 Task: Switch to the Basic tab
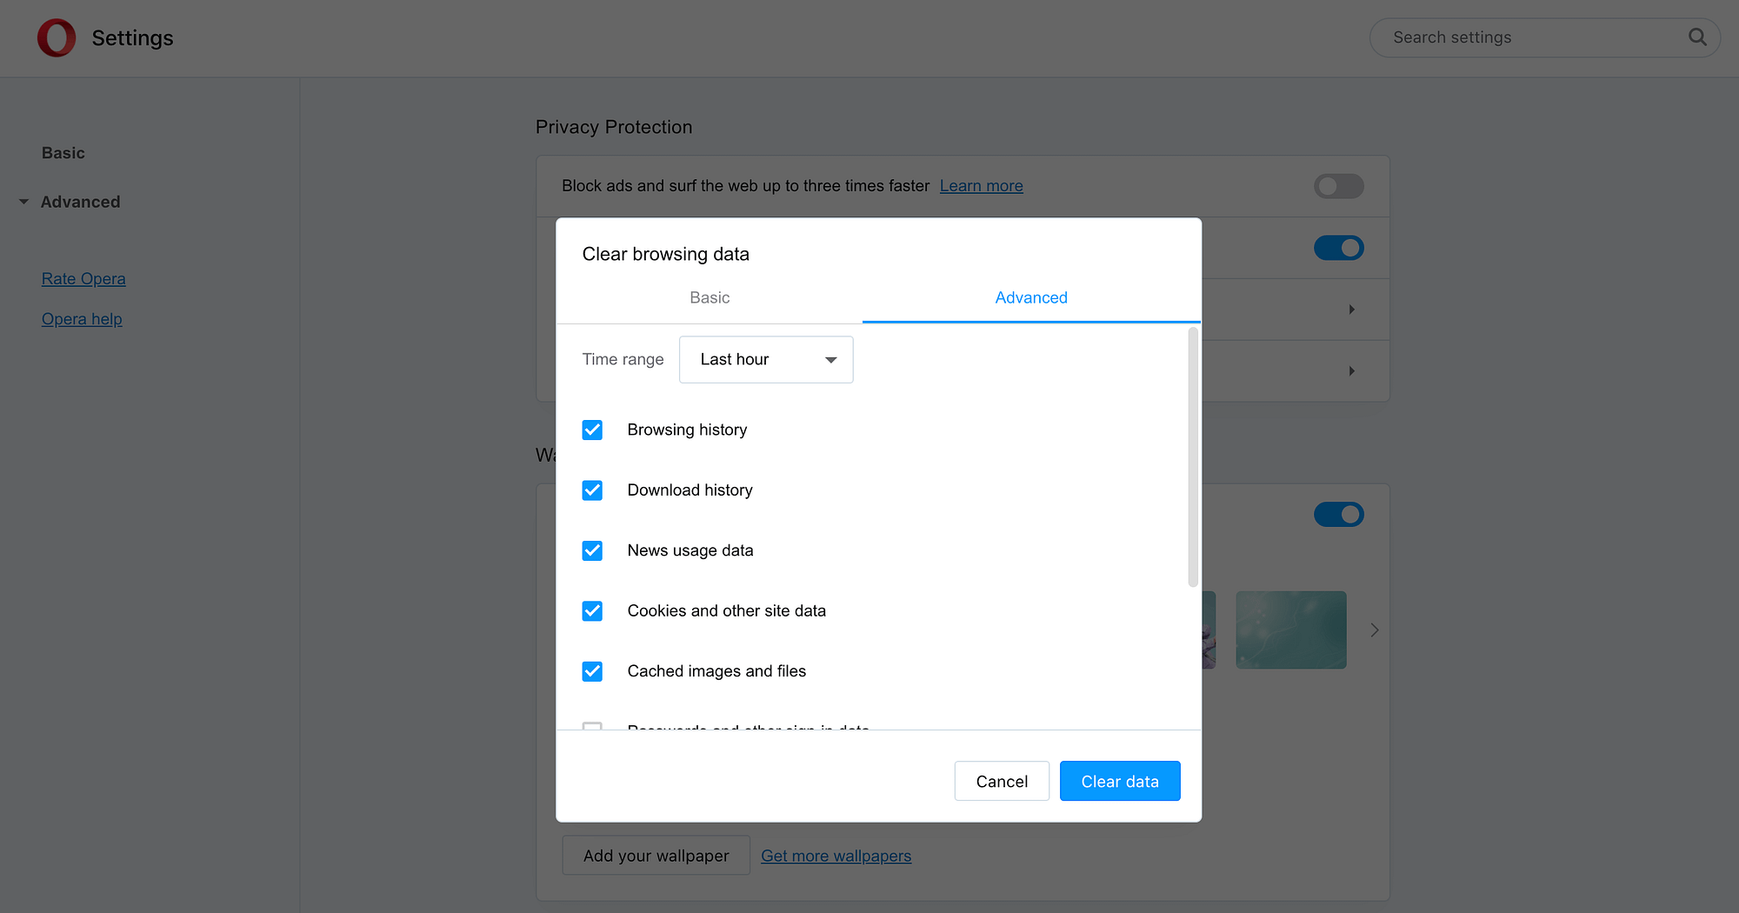[709, 297]
